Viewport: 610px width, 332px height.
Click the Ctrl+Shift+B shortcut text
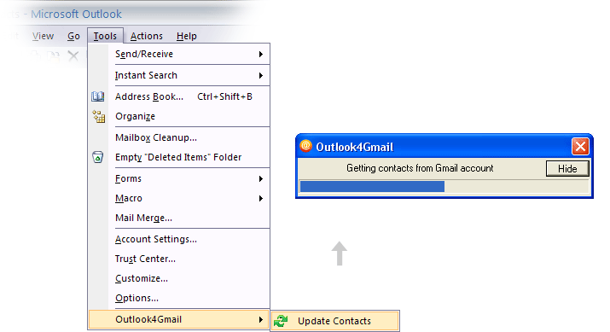point(225,96)
